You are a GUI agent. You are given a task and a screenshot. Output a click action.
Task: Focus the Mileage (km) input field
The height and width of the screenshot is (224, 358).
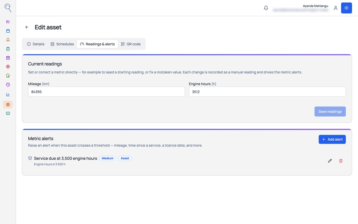(106, 92)
